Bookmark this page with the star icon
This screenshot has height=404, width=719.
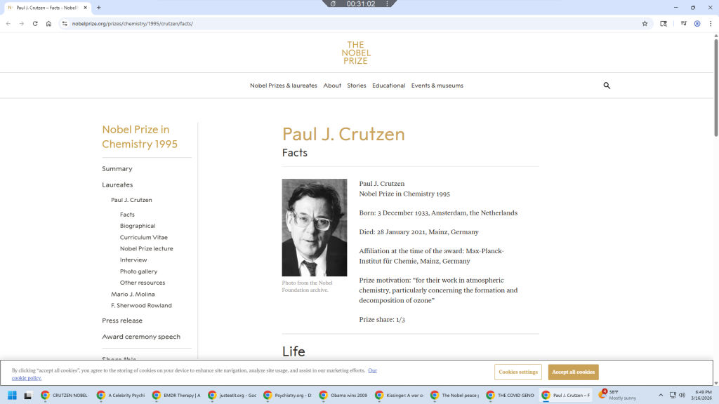645,23
